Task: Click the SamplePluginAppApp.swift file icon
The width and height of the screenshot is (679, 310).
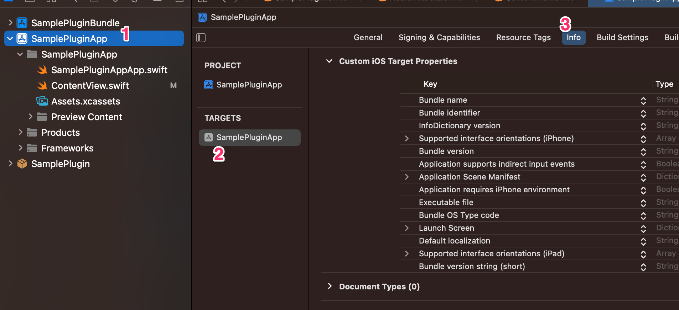Action: pyautogui.click(x=42, y=70)
